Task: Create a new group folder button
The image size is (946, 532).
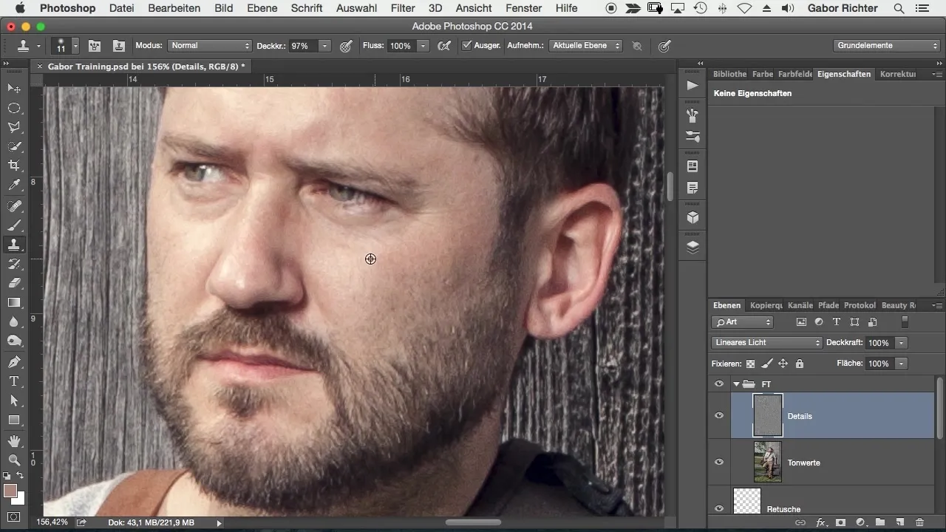Action: (x=880, y=522)
